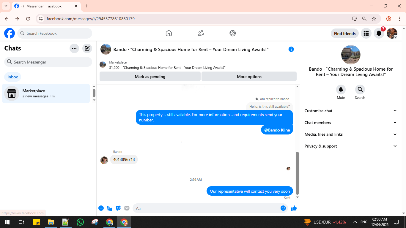Open more actions blue plus icon
The image size is (406, 228).
pos(101,208)
